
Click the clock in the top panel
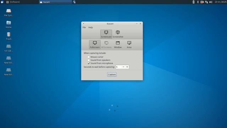click(221, 2)
